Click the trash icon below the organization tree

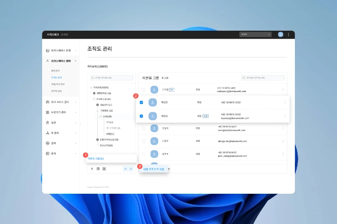point(98,169)
